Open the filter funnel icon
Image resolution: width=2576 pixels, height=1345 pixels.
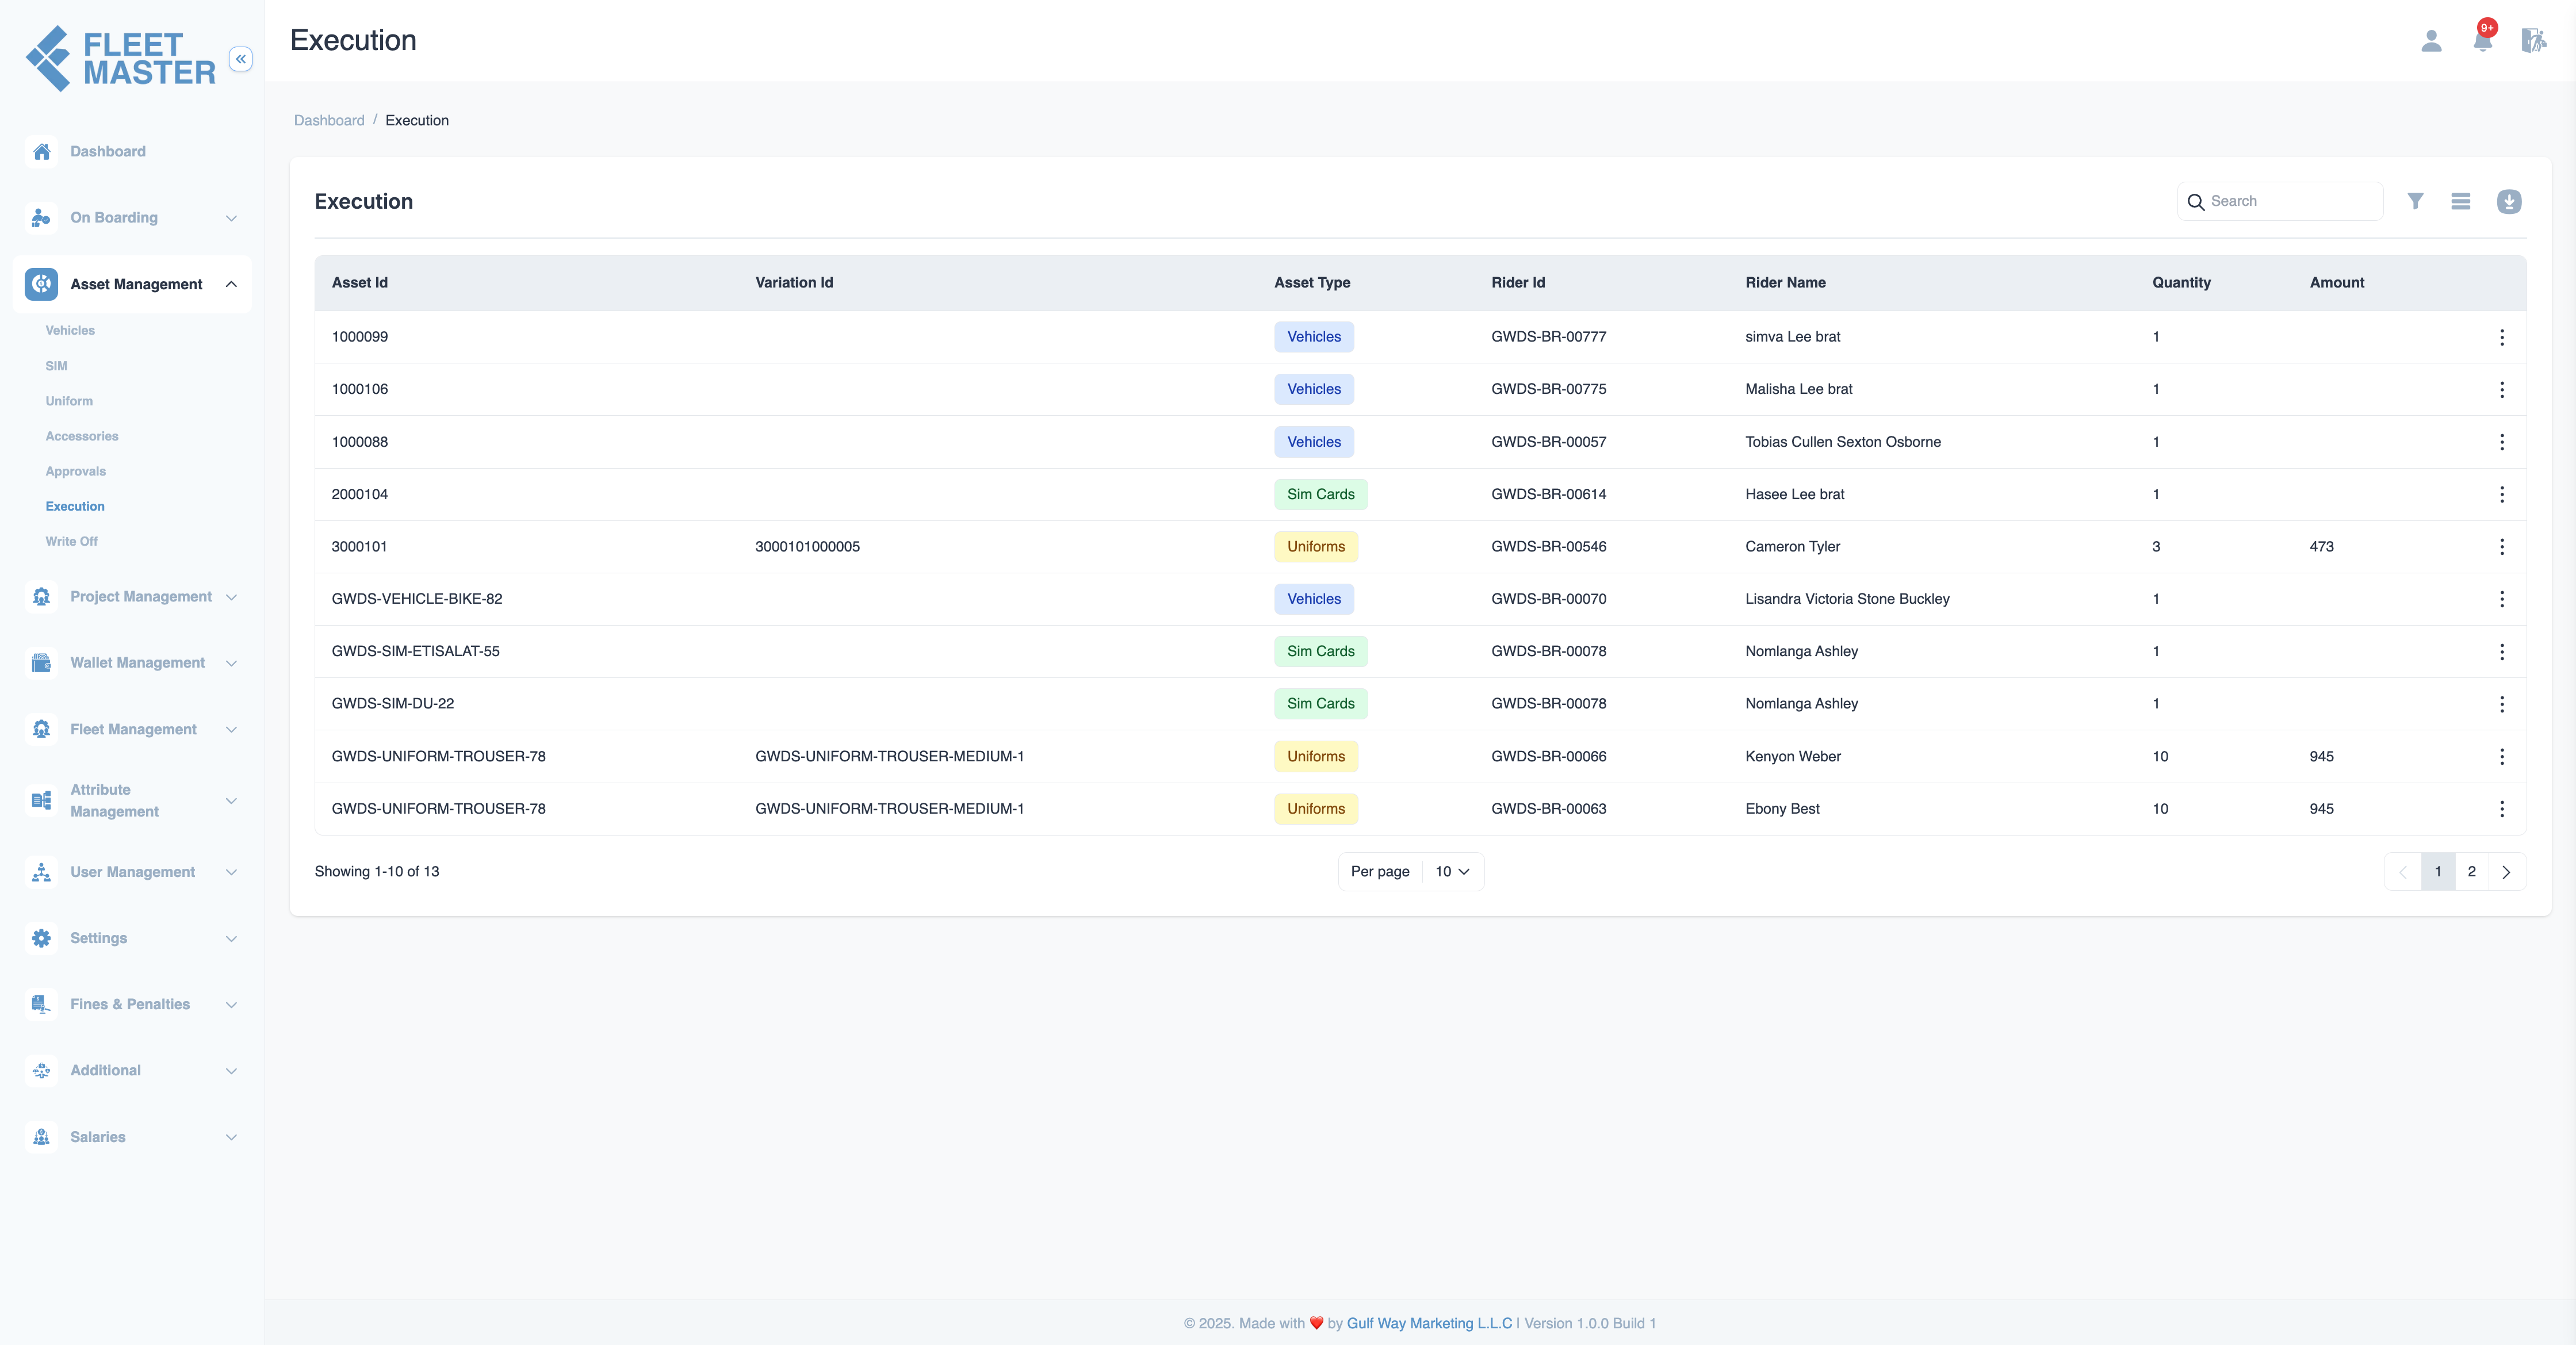2415,201
